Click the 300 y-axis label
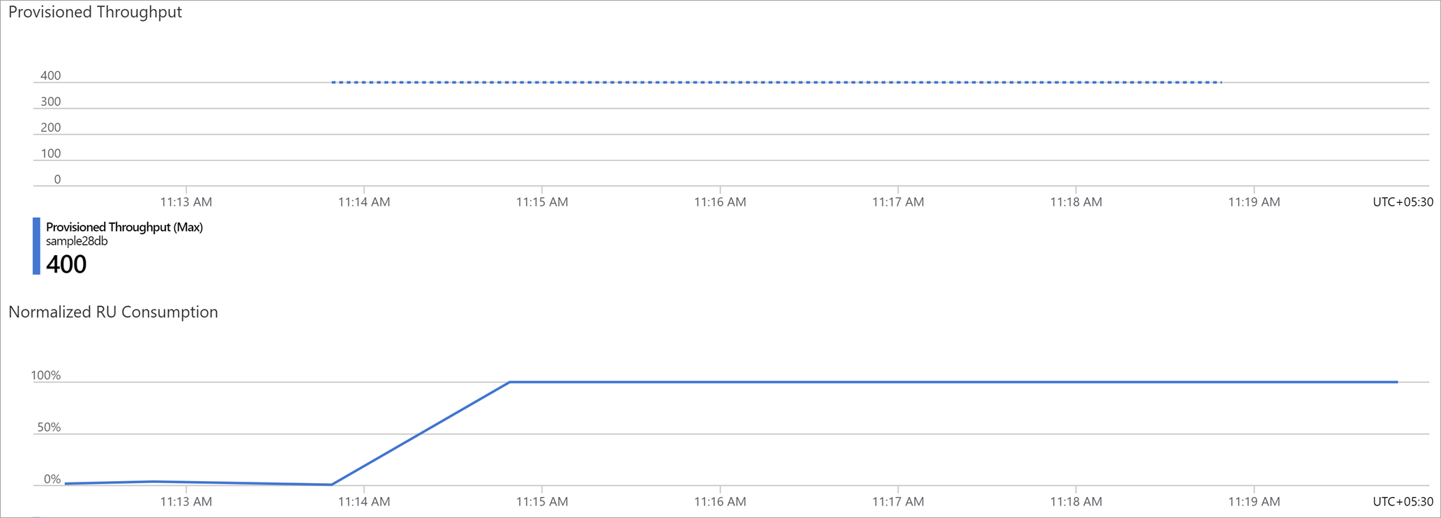1441x518 pixels. (50, 102)
